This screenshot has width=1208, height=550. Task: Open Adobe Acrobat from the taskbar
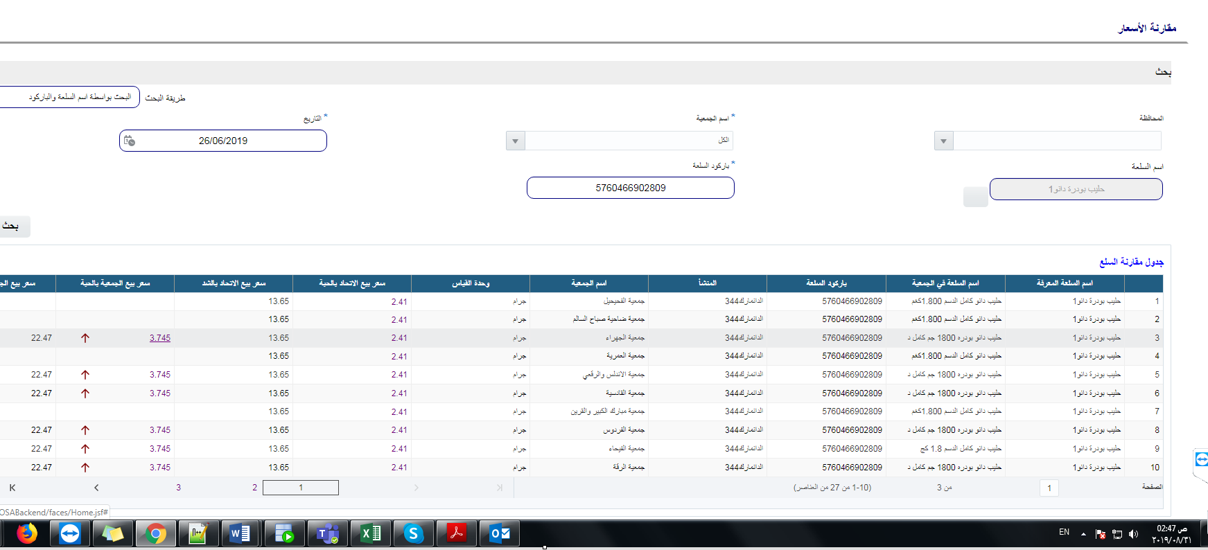pyautogui.click(x=457, y=533)
